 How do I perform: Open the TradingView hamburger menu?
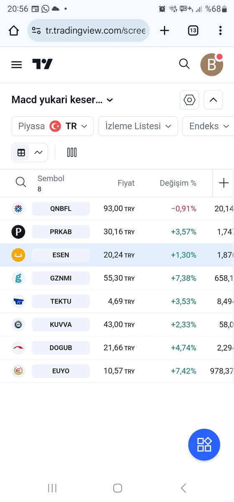(x=16, y=64)
